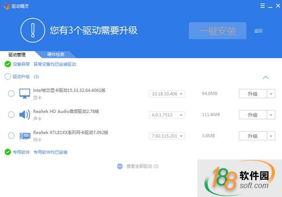Screen dimensions: 282x197
Task: Click the Realtek audio speaker icon
Action: [x=24, y=114]
